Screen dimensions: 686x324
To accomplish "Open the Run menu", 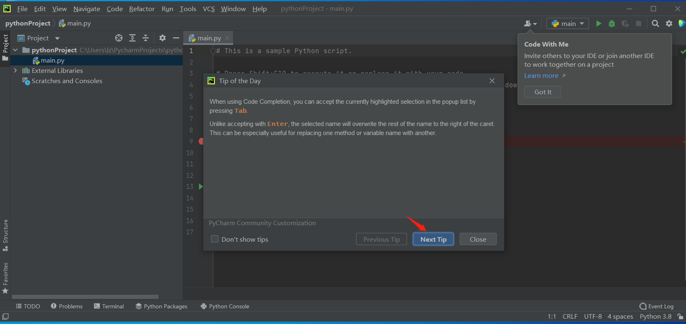I will (167, 9).
